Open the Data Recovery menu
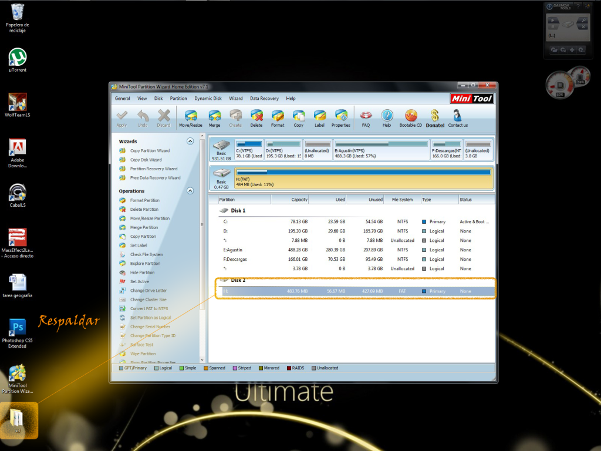 (x=264, y=99)
